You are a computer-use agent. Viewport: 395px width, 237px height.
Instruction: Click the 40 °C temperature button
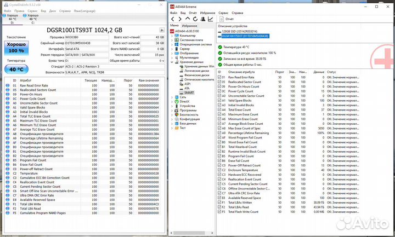coord(15,70)
